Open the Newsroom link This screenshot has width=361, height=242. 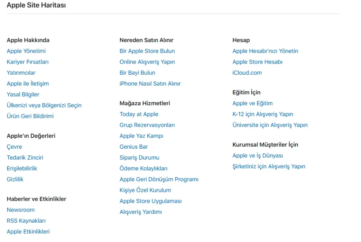click(x=21, y=210)
